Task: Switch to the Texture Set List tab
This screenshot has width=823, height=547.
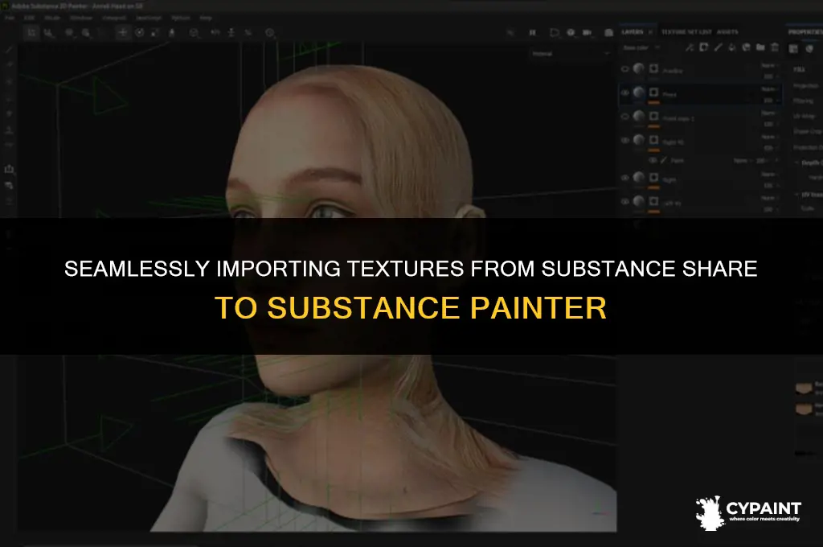Action: point(685,32)
